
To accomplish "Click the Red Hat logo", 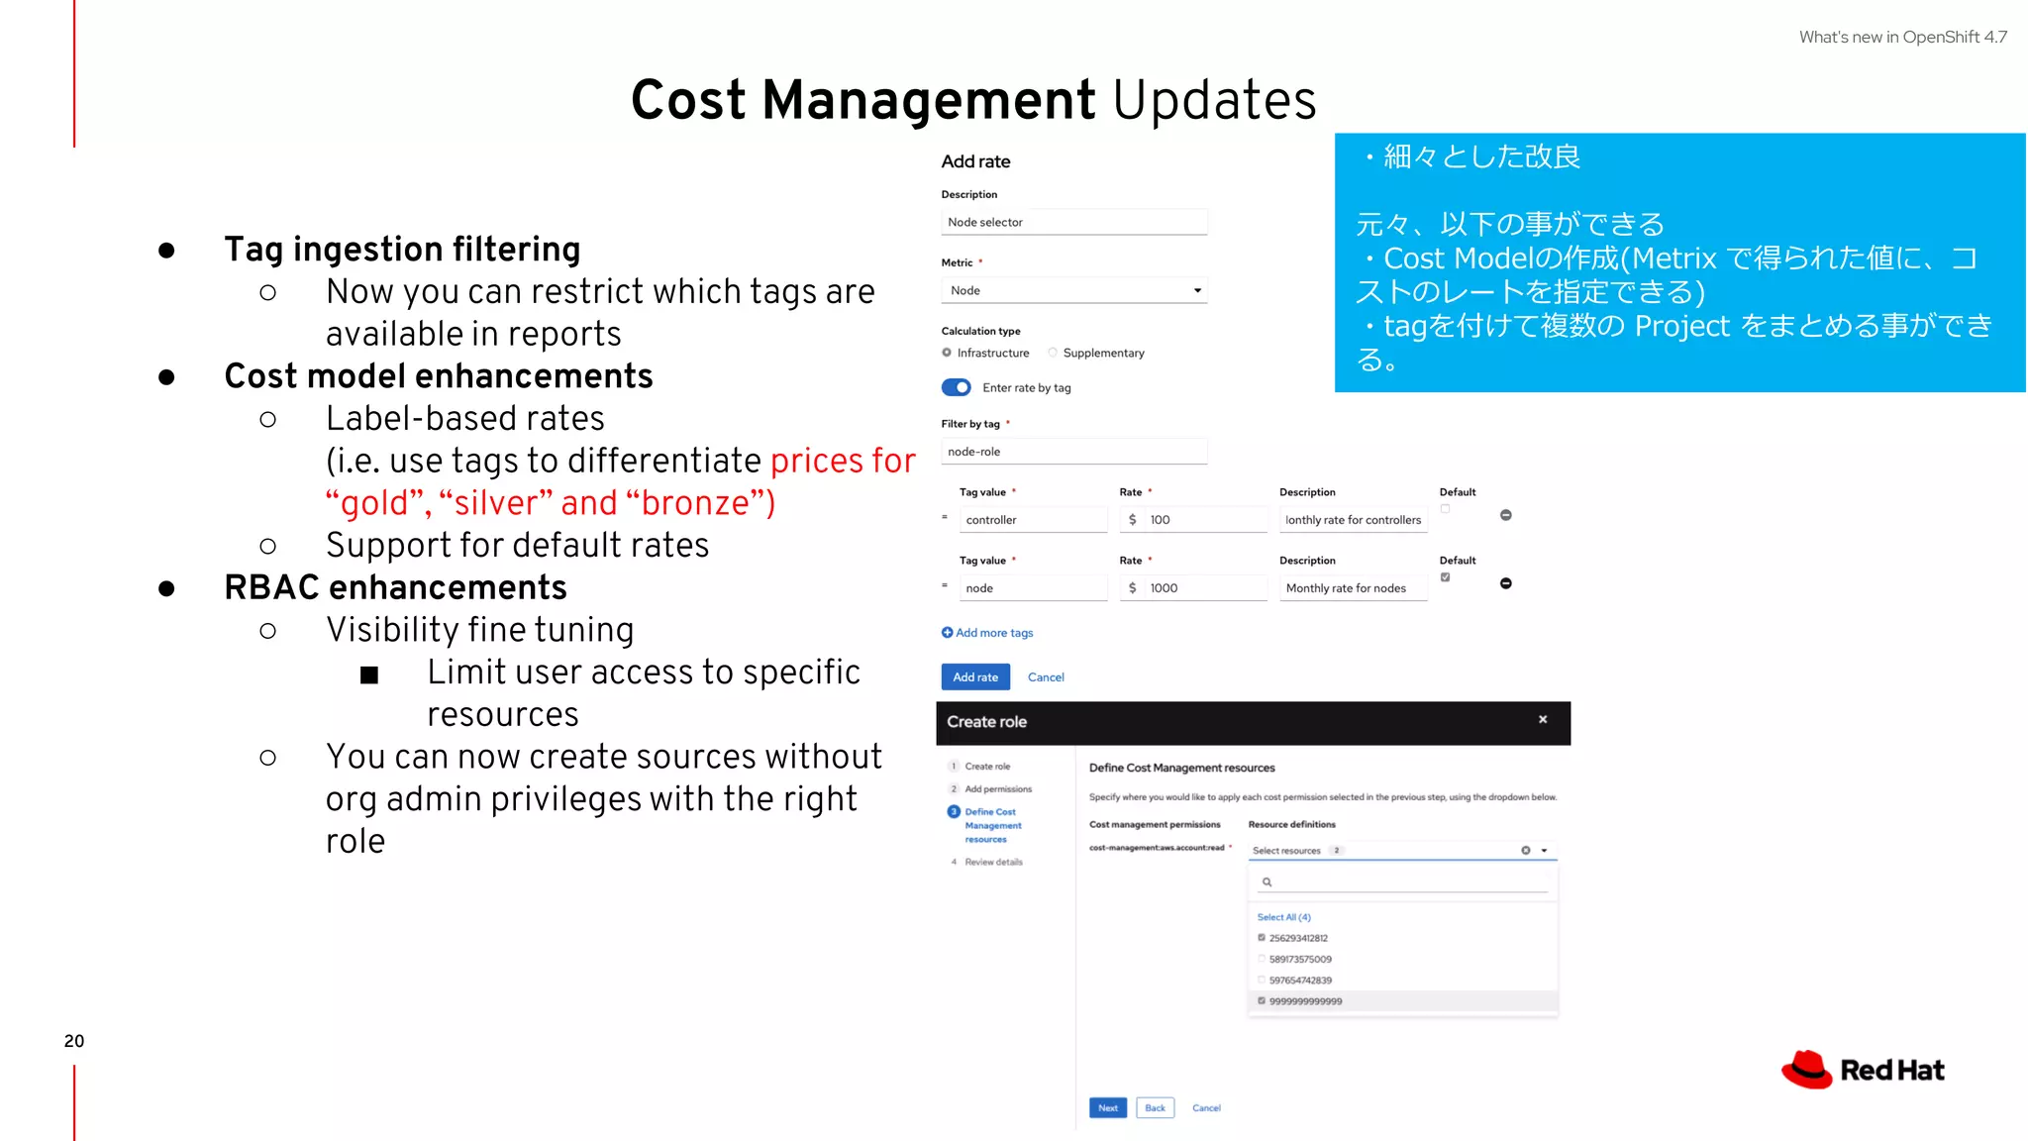I will pos(1863,1070).
